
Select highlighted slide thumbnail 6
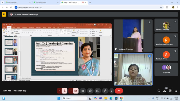(x=11, y=60)
